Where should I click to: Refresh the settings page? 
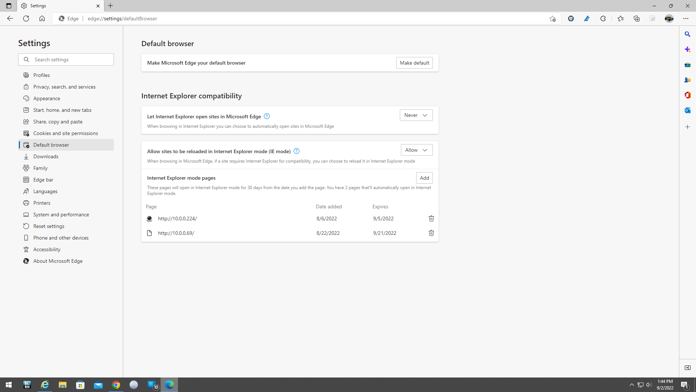[x=26, y=19]
